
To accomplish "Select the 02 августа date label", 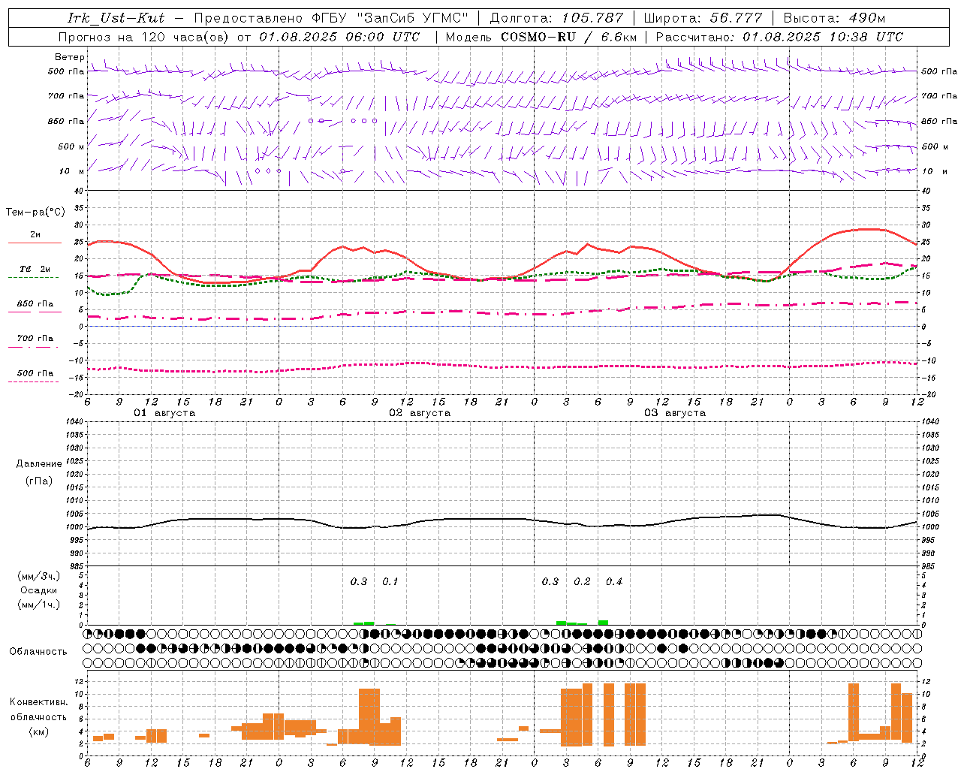I will pyautogui.click(x=420, y=413).
